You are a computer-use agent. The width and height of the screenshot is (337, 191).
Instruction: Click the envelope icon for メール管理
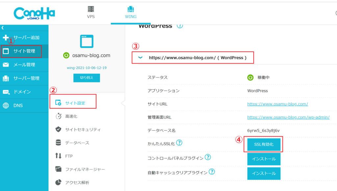point(6,65)
